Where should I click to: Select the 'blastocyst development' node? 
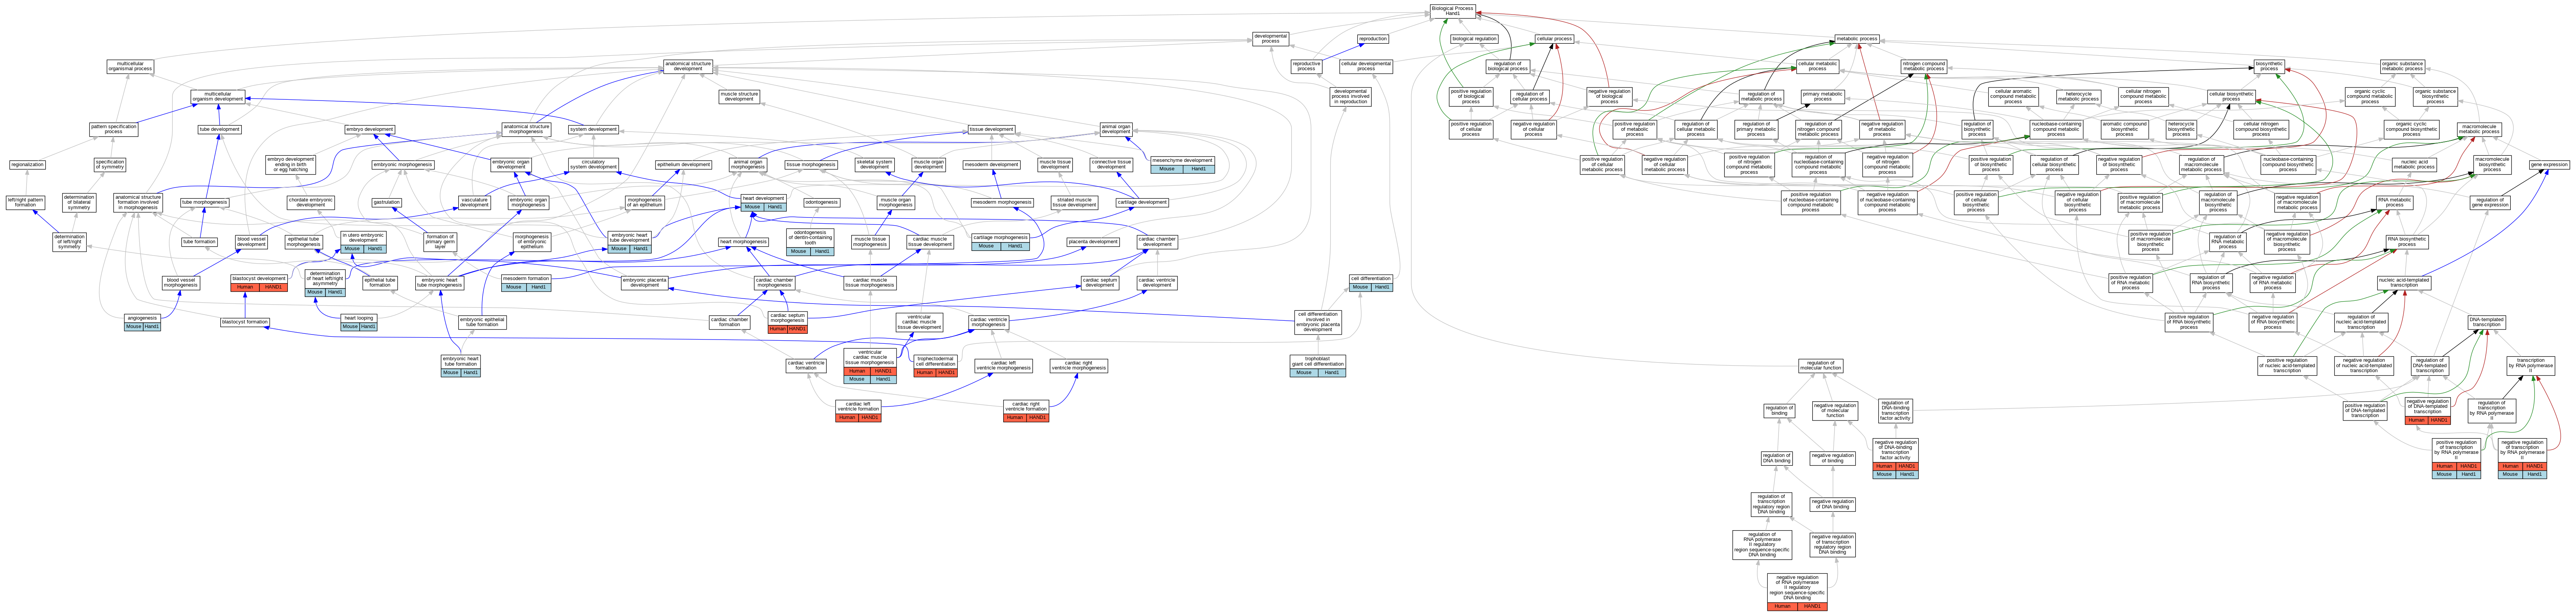point(259,279)
